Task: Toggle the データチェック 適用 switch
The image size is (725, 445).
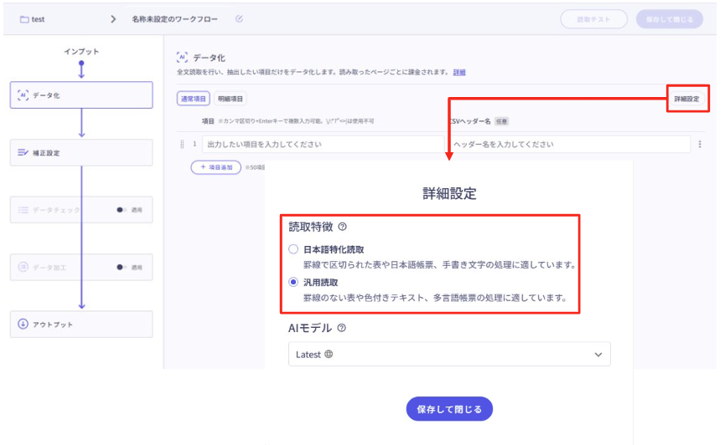Action: [x=122, y=210]
